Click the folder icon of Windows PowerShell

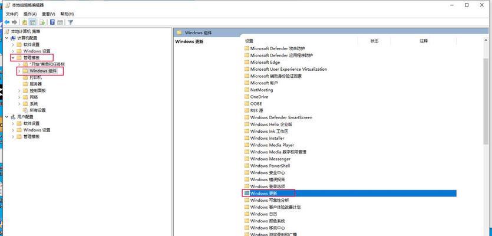click(247, 166)
